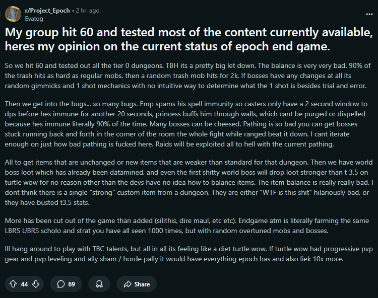Image resolution: width=378 pixels, height=298 pixels.
Task: Downvote the post
Action: 35,284
